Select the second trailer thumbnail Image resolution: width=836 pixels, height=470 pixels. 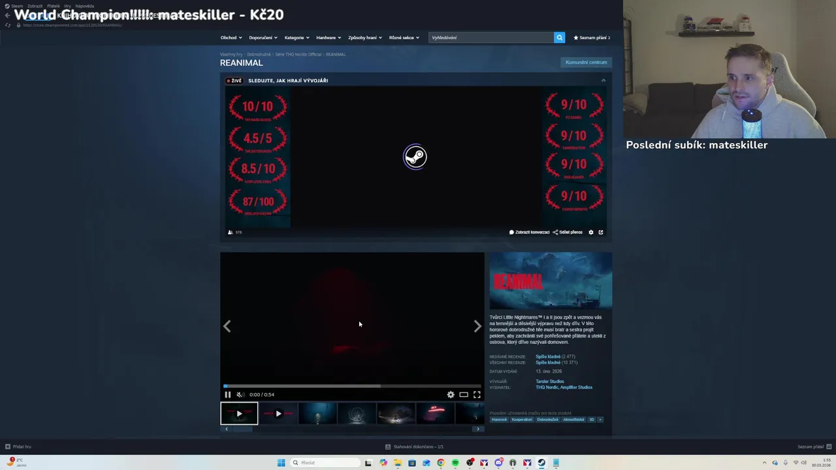(278, 413)
